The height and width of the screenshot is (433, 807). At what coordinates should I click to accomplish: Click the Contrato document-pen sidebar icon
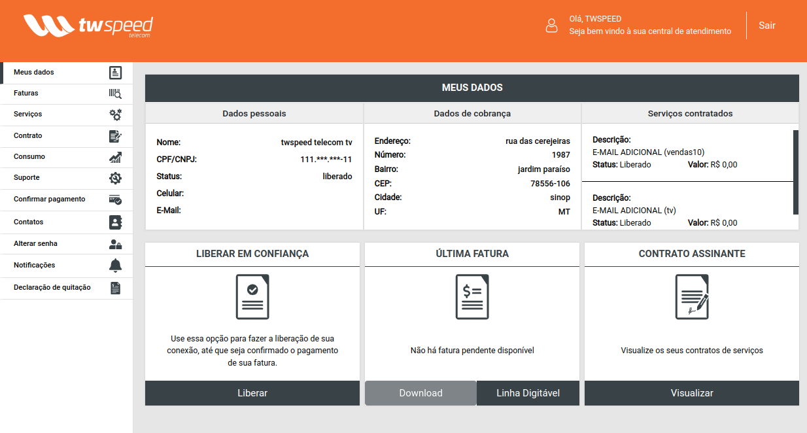(x=115, y=136)
